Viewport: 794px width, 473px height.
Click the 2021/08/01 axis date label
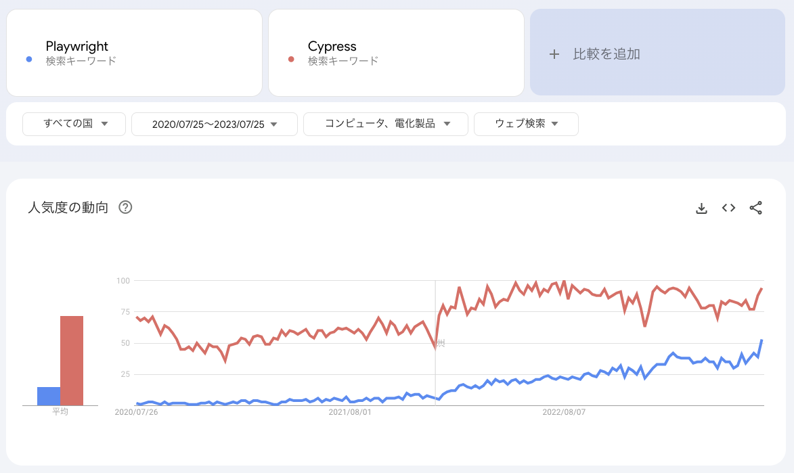pos(350,412)
